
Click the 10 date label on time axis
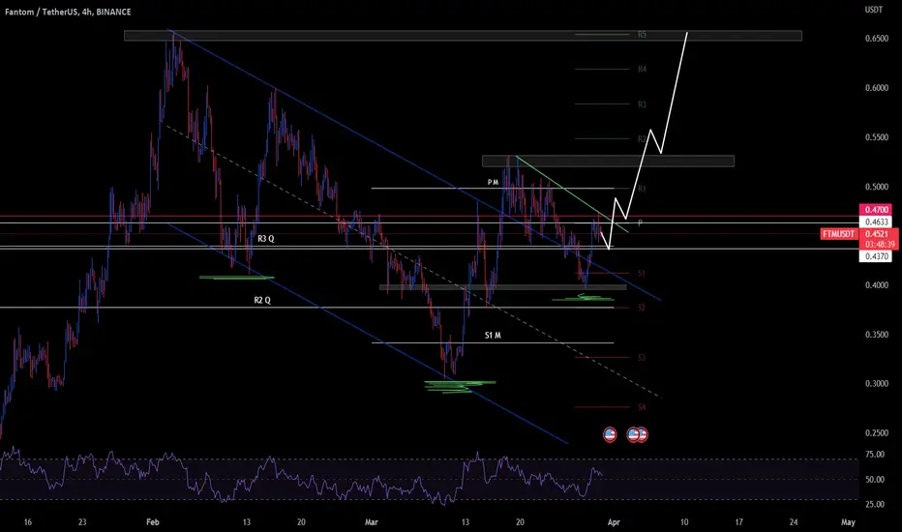[x=684, y=522]
